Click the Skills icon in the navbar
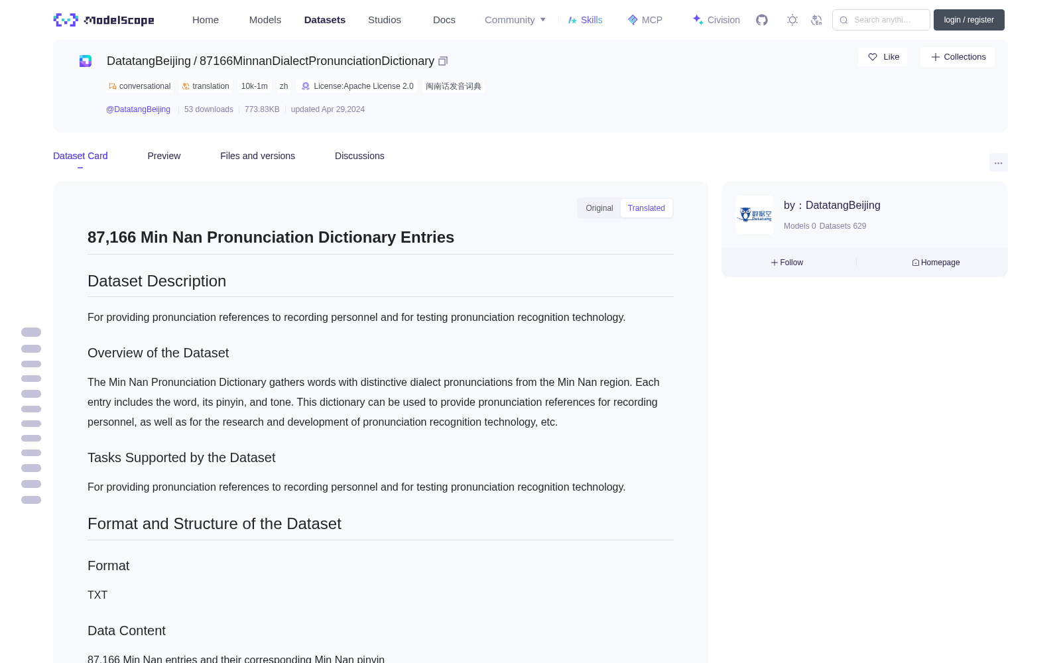This screenshot has width=1061, height=663. tap(572, 20)
